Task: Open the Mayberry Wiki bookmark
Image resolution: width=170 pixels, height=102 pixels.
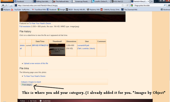Action: [x=93, y=10]
